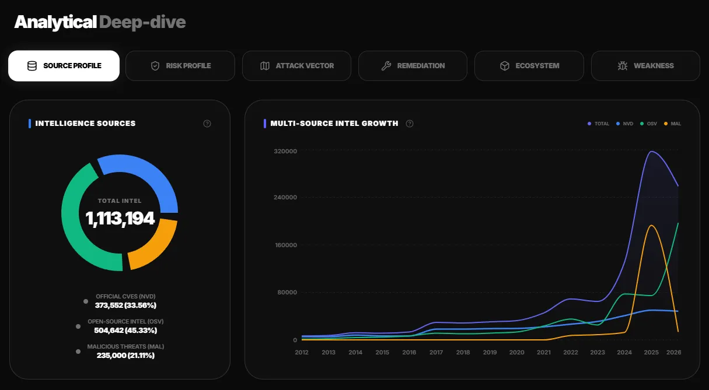Switch to the Risk Profile tab
This screenshot has height=390, width=709.
tap(180, 66)
